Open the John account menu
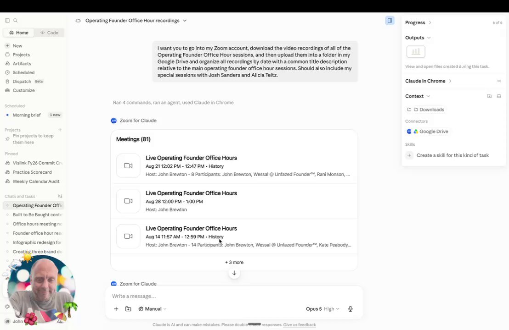The image size is (509, 330). [14, 321]
